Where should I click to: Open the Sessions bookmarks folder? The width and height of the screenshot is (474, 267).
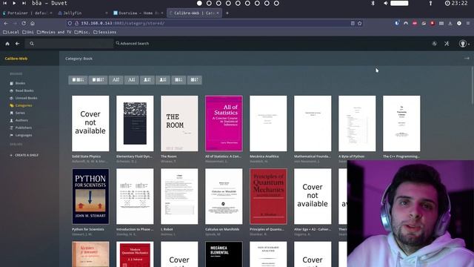(105, 32)
